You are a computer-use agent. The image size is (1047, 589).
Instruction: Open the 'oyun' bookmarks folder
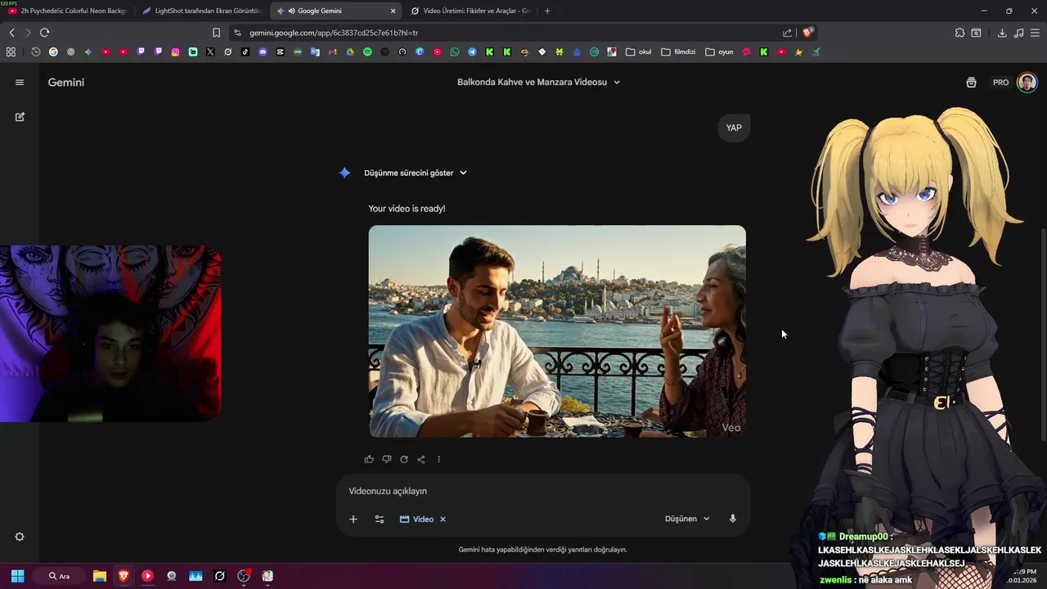pyautogui.click(x=719, y=52)
